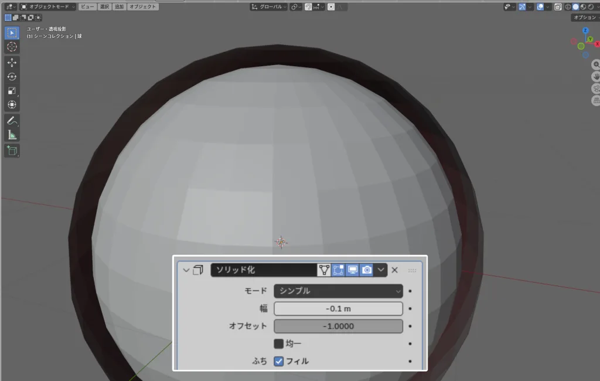Select the 3D Cursor tool

(12, 47)
